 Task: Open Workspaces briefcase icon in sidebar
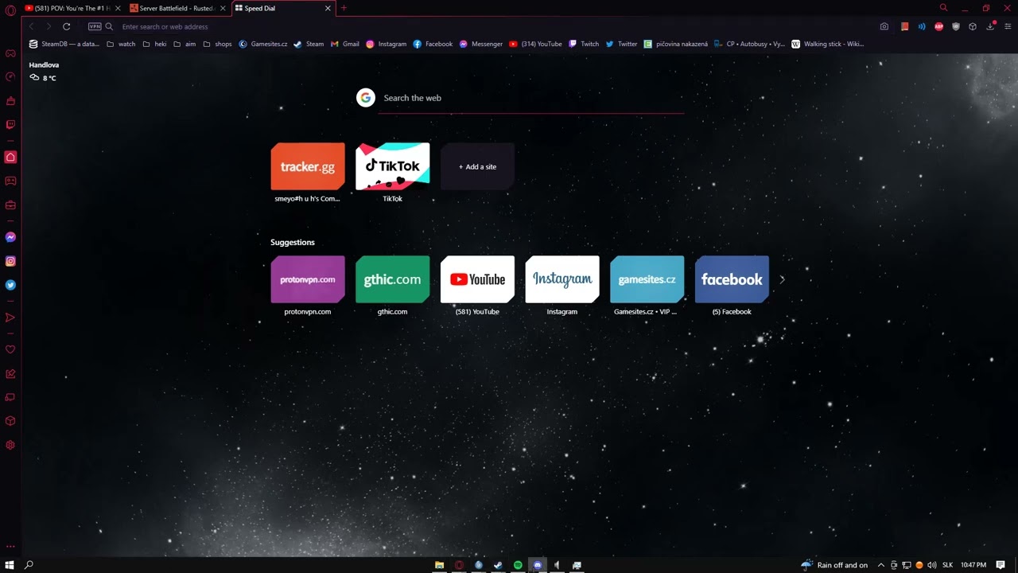point(10,205)
